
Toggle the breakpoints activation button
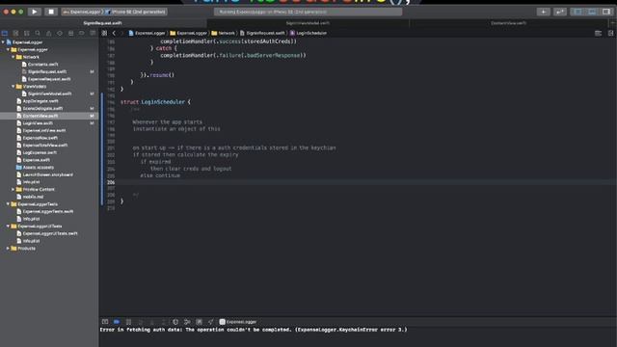[117, 322]
